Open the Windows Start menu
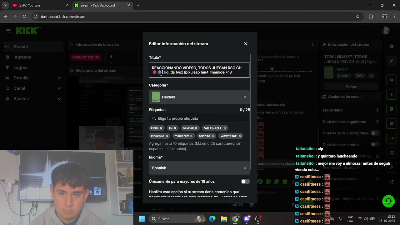This screenshot has width=400, height=225. (x=142, y=219)
